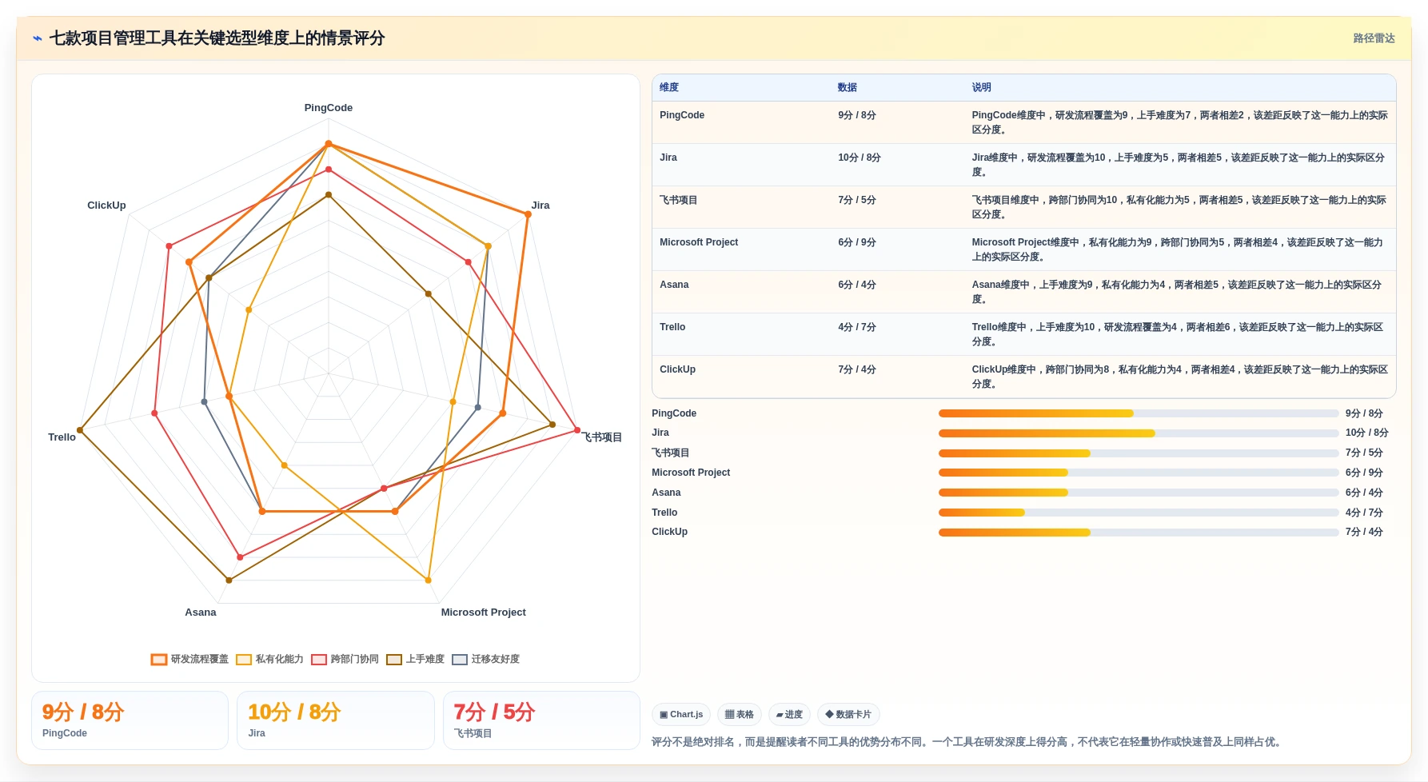Click the 6分 / 9分 table cell
Viewport: 1428px width, 782px height.
tap(857, 242)
